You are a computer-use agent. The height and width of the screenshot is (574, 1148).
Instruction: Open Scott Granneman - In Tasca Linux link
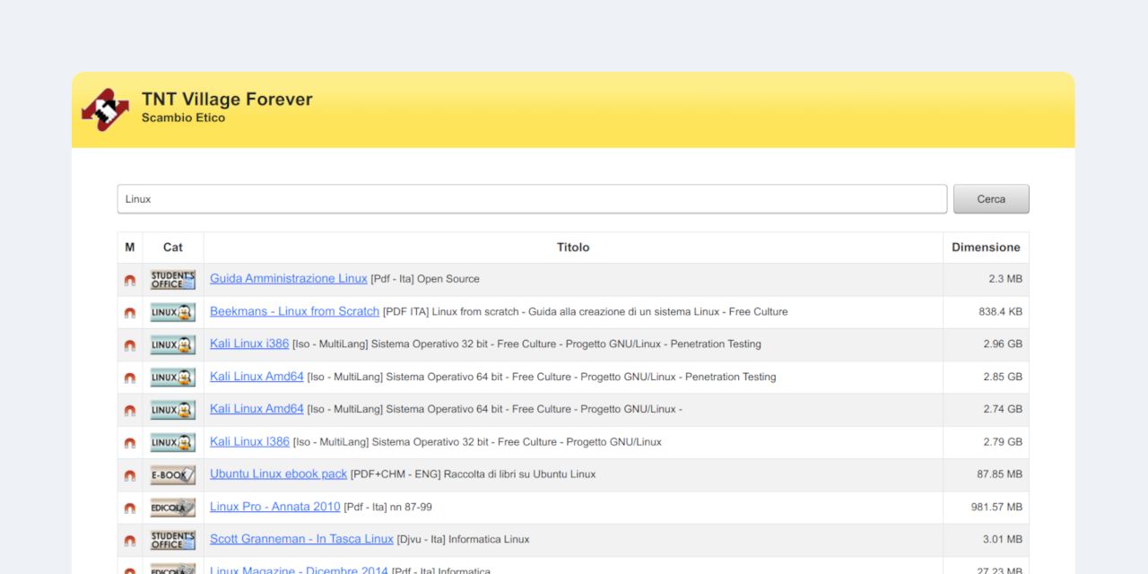[x=301, y=539]
